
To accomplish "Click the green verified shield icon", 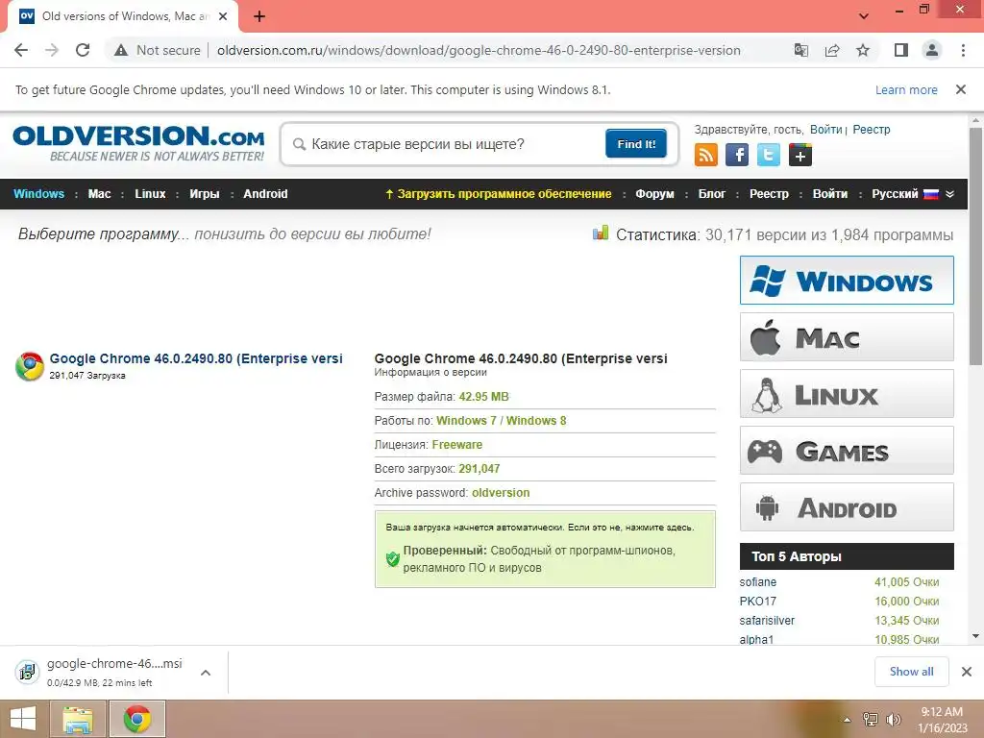I will [392, 558].
